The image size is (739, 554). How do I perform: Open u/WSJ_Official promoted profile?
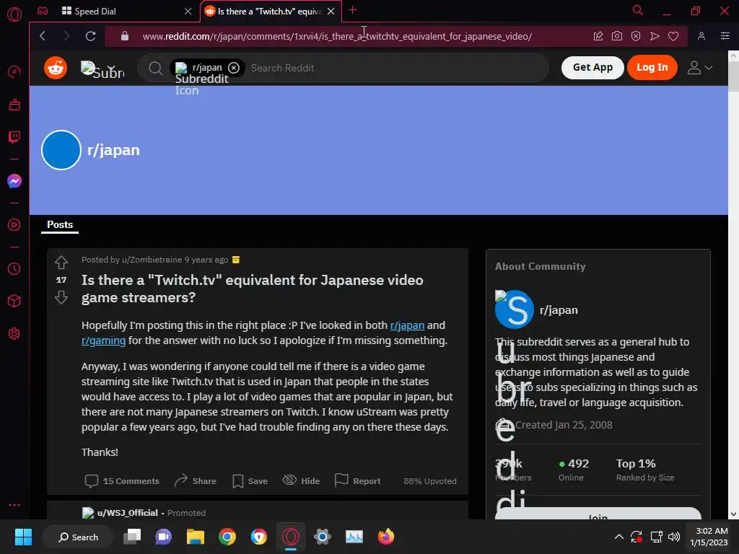[127, 513]
